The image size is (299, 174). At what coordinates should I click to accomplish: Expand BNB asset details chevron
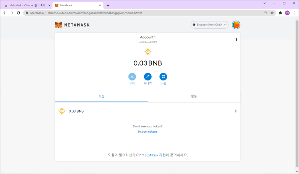pyautogui.click(x=236, y=111)
